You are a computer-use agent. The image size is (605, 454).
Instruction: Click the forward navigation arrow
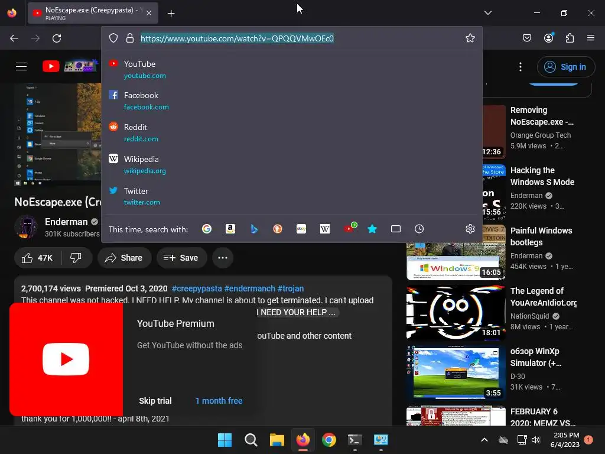[35, 38]
